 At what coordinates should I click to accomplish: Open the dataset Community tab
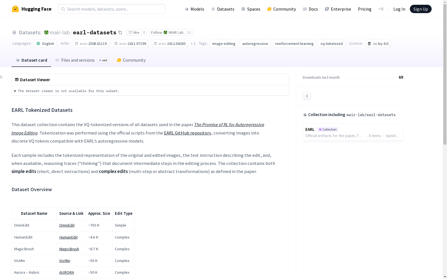coord(131,60)
